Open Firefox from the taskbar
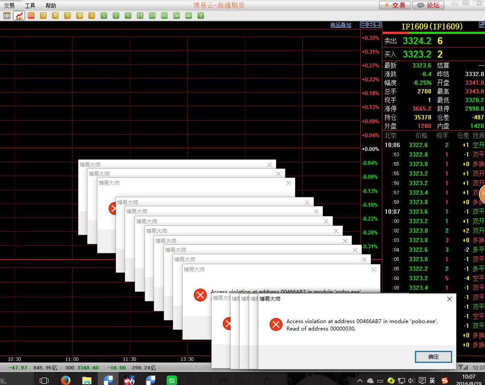 click(x=66, y=380)
